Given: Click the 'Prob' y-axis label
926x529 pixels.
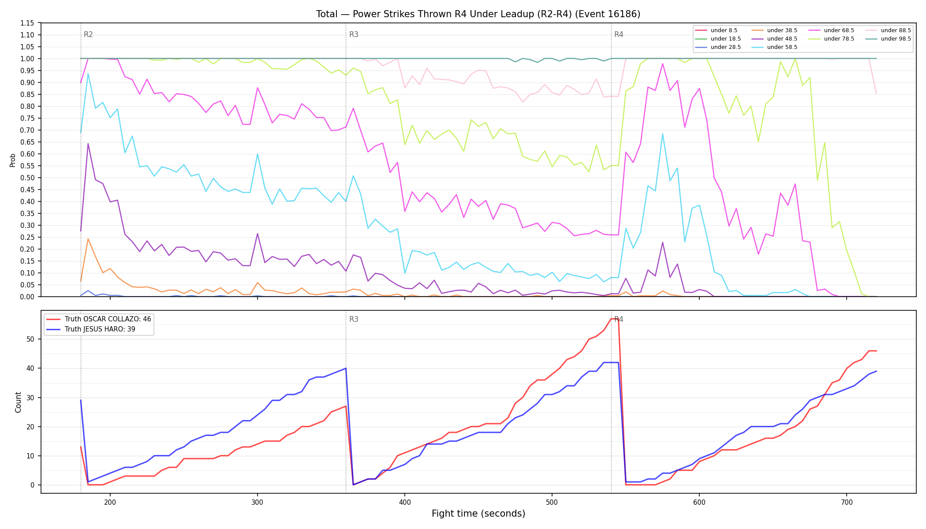Looking at the screenshot, I should [13, 160].
